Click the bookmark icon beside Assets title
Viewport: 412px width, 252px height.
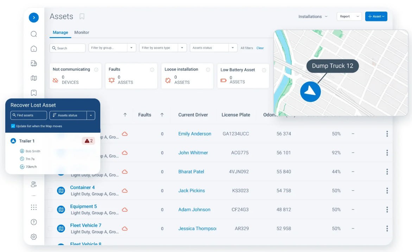pyautogui.click(x=82, y=16)
